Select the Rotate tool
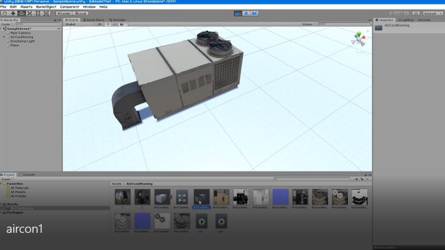Image resolution: width=445 pixels, height=250 pixels. [21, 13]
